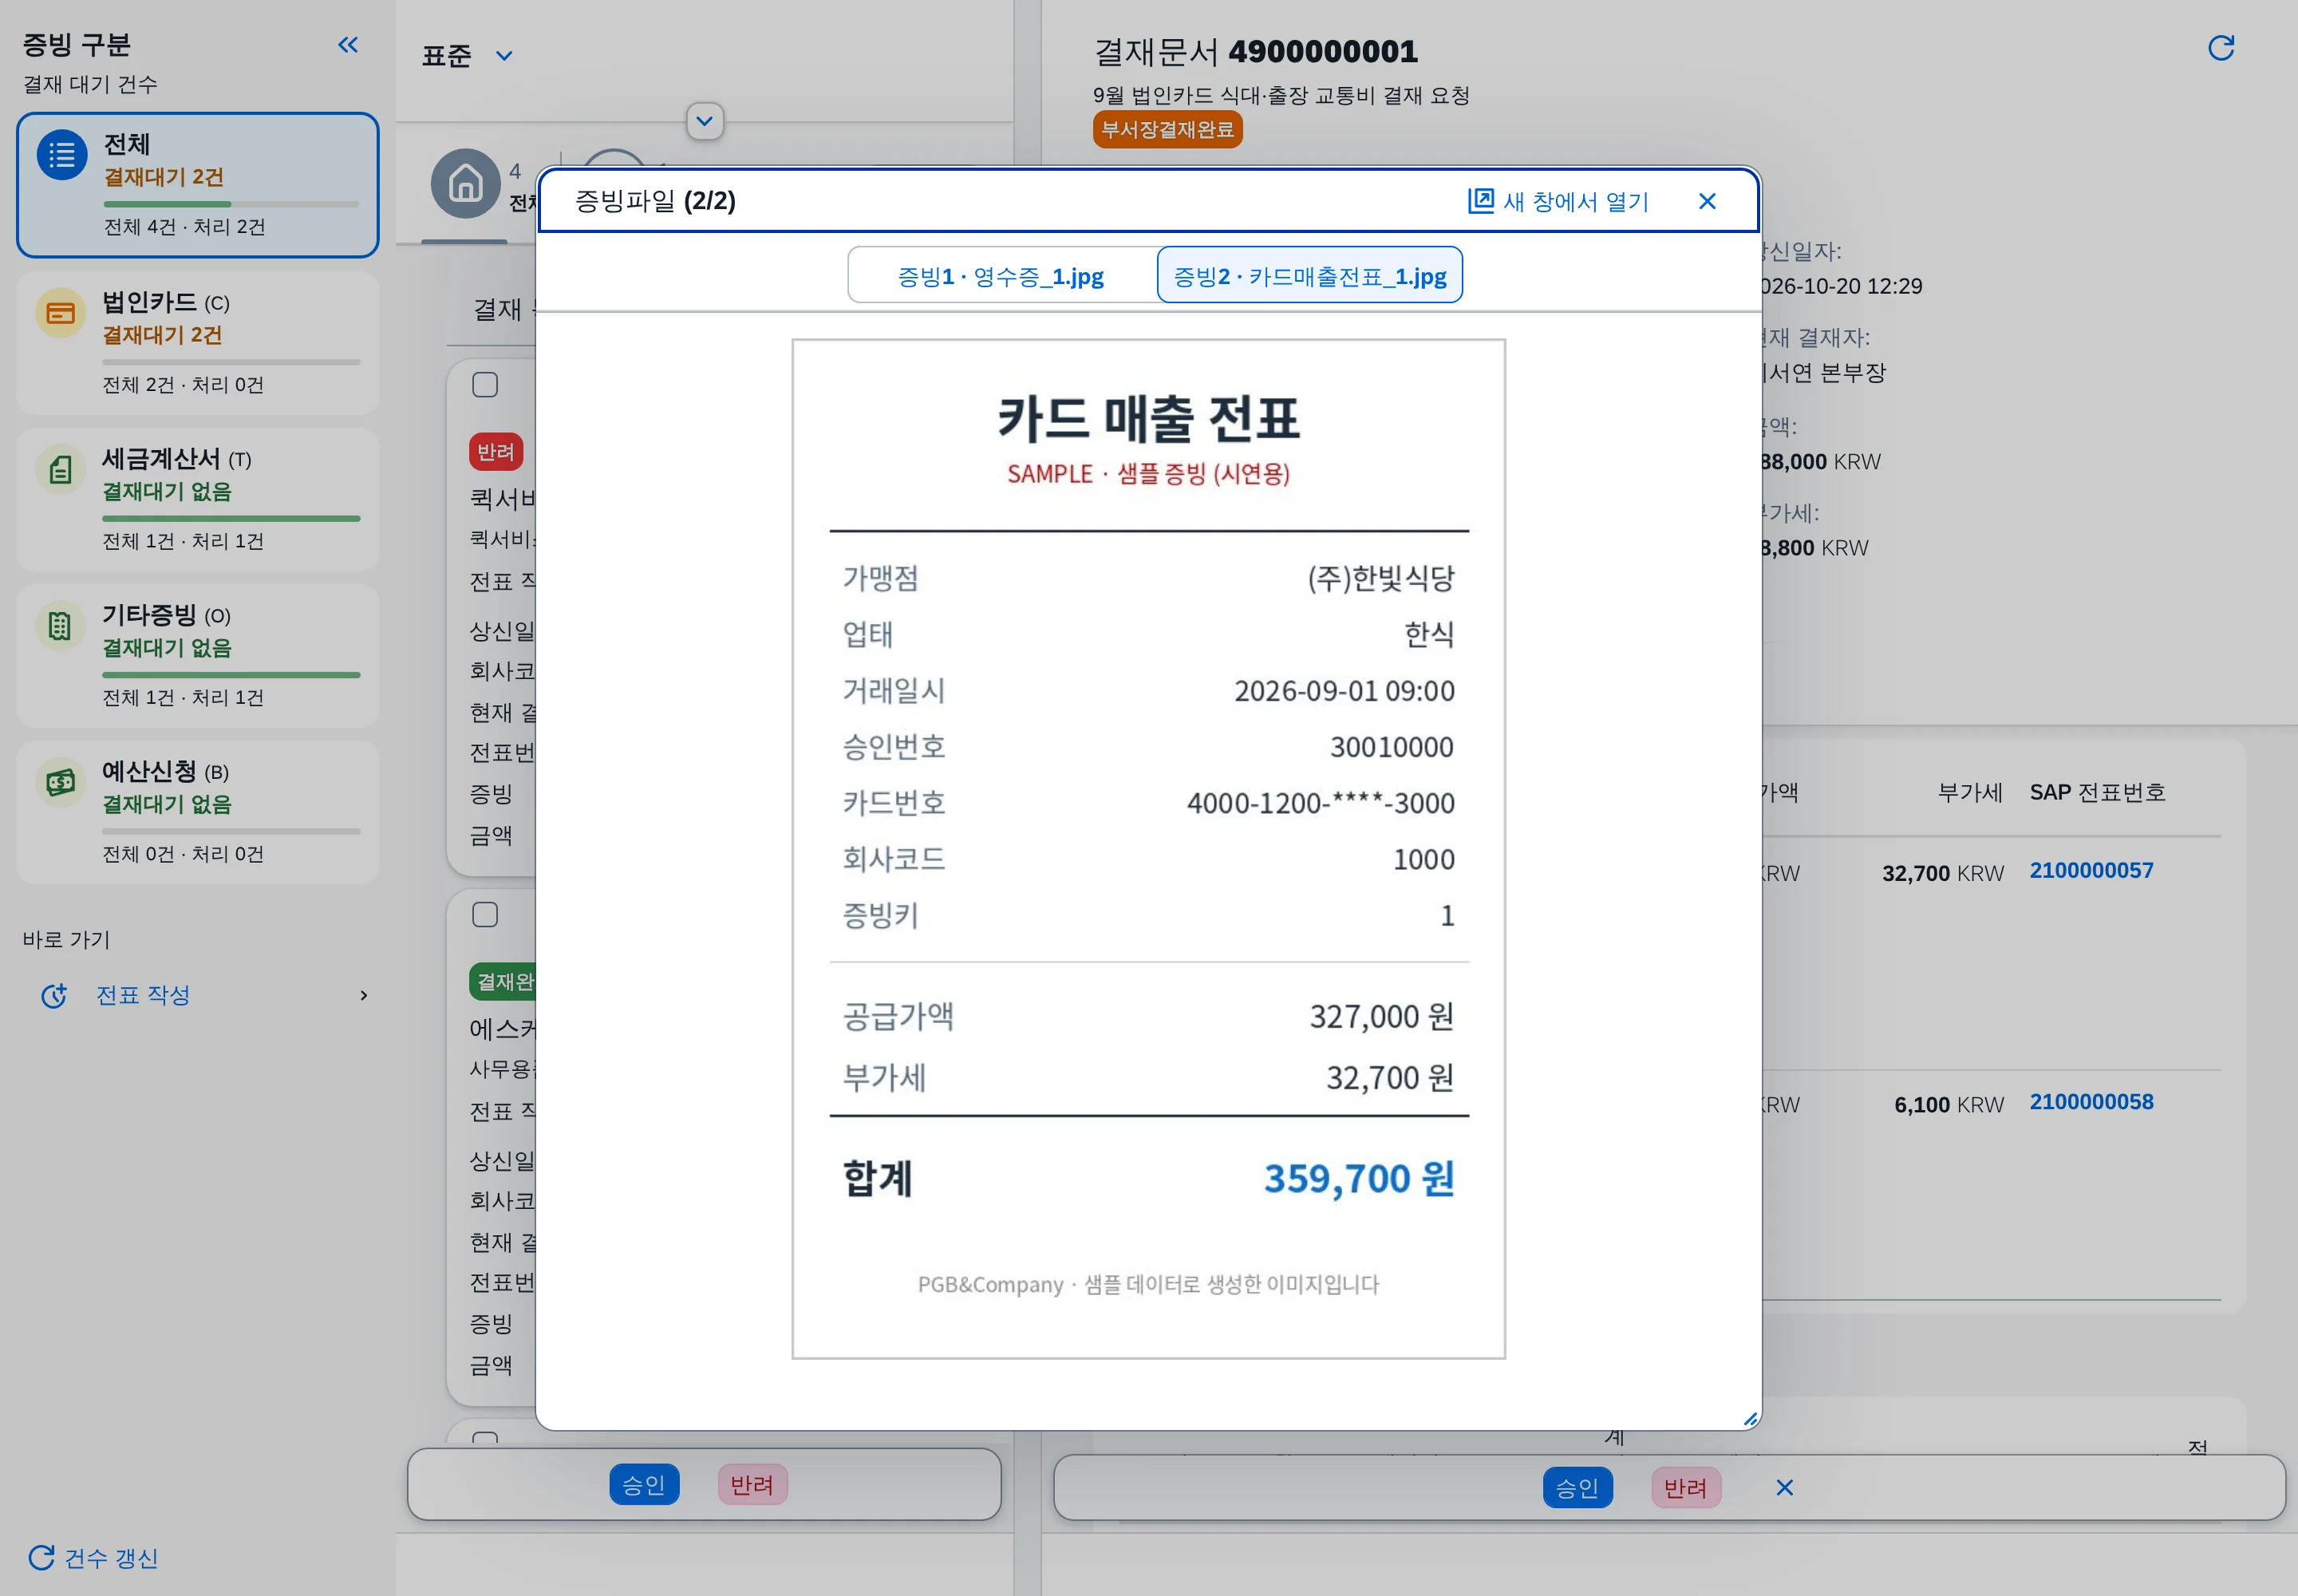
Task: Check the first list item checkbox (반려)
Action: [485, 384]
